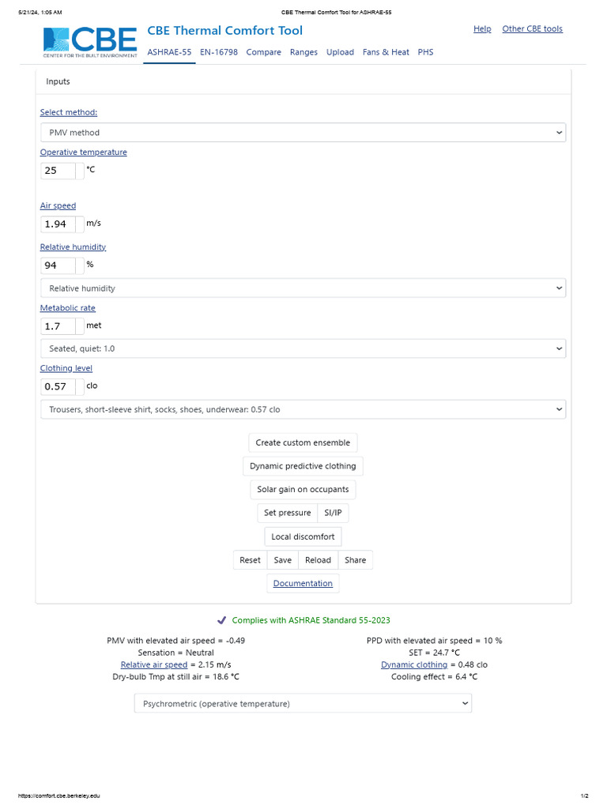The image size is (607, 809).
Task: Open the Fans & Heat tab
Action: click(x=386, y=52)
